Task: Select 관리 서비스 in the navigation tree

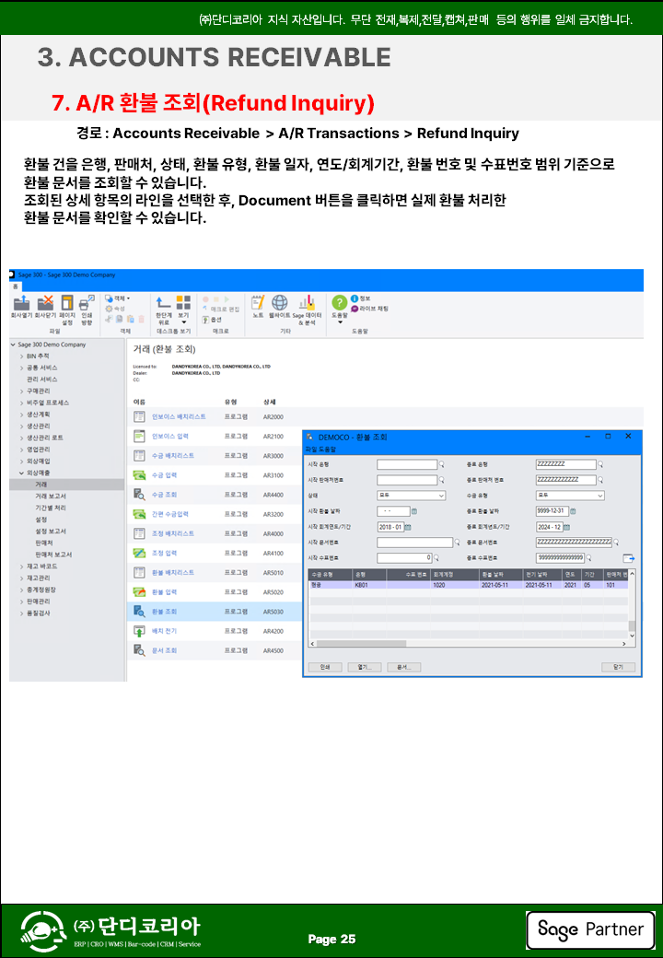Action: (42, 380)
